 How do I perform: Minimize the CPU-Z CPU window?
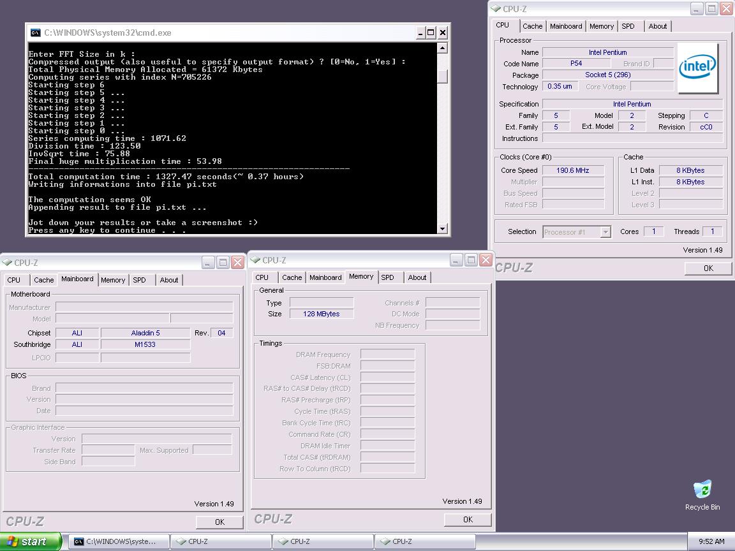pyautogui.click(x=697, y=8)
